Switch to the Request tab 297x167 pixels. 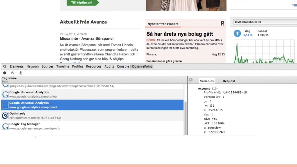(x=229, y=81)
